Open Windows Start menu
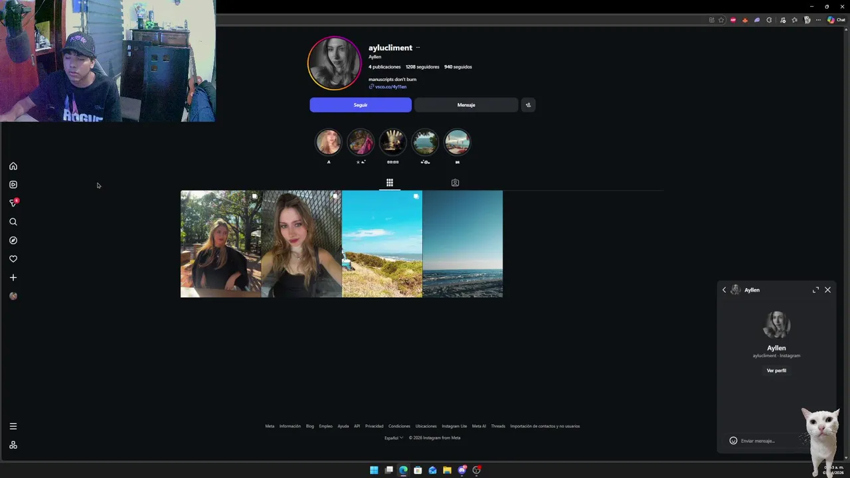 (x=374, y=470)
